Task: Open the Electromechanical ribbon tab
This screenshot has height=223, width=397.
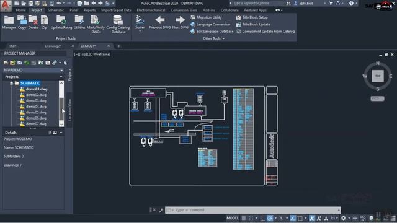Action: [151, 10]
